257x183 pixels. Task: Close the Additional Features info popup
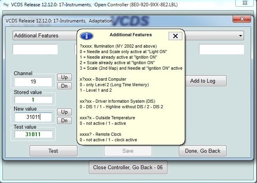[175, 36]
